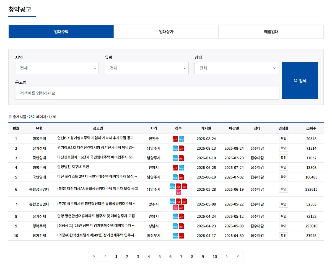This screenshot has height=265, width=332.
Task: Jump to the last page of results
Action: pyautogui.click(x=238, y=256)
